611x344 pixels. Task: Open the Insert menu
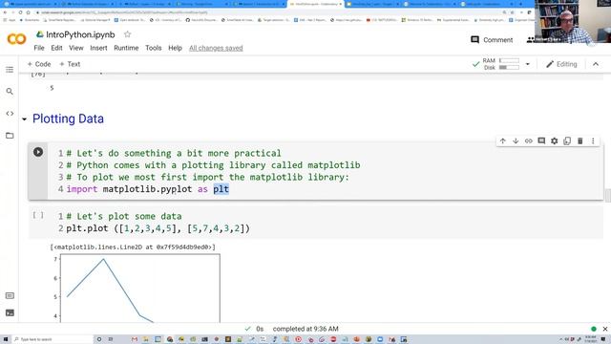point(98,48)
